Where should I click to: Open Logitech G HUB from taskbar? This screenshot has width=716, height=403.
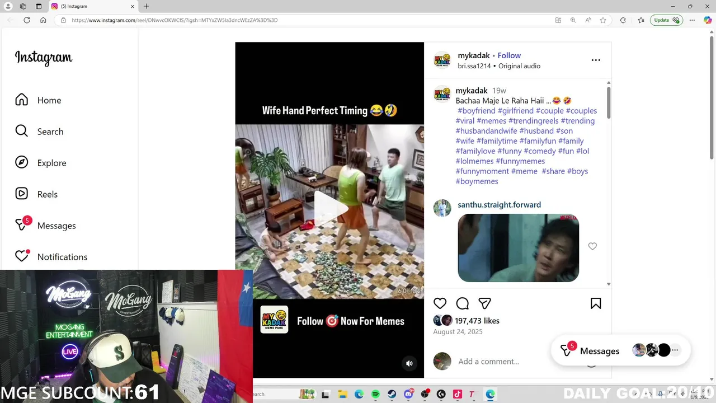[441, 394]
